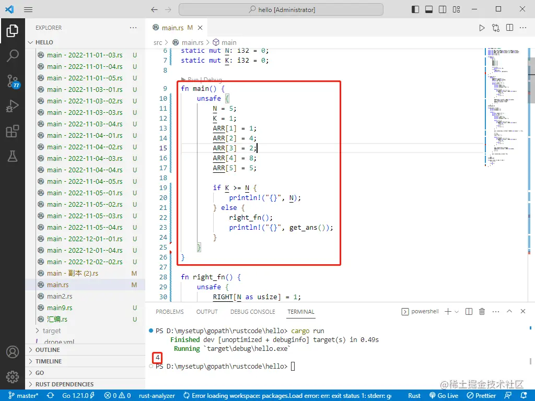Click Go 1.21.0 version status item

click(78, 396)
